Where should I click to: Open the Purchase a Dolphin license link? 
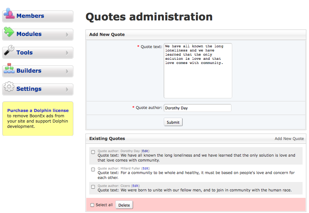[38, 110]
